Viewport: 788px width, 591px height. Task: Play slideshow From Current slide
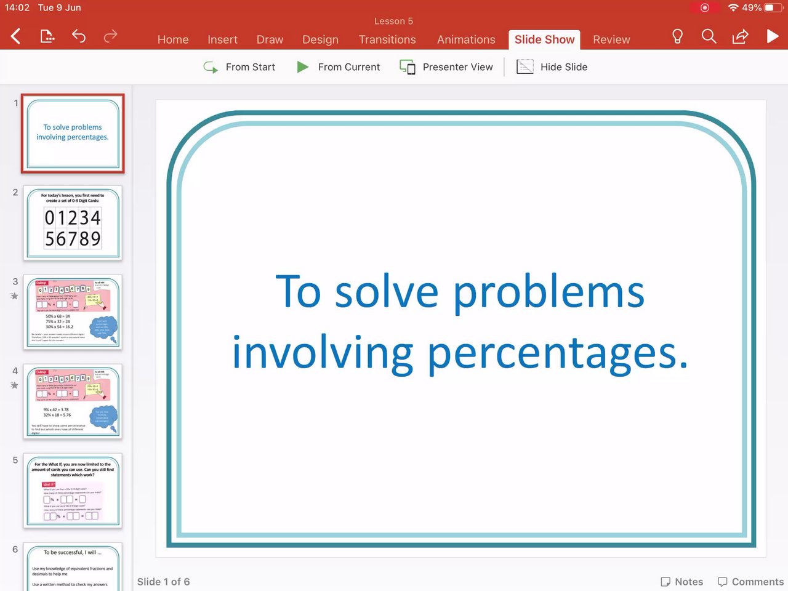click(x=338, y=67)
